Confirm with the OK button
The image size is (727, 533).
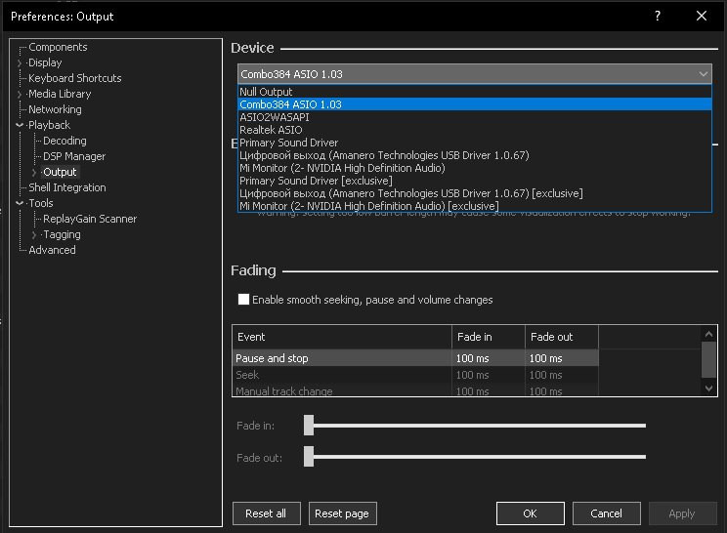[530, 513]
